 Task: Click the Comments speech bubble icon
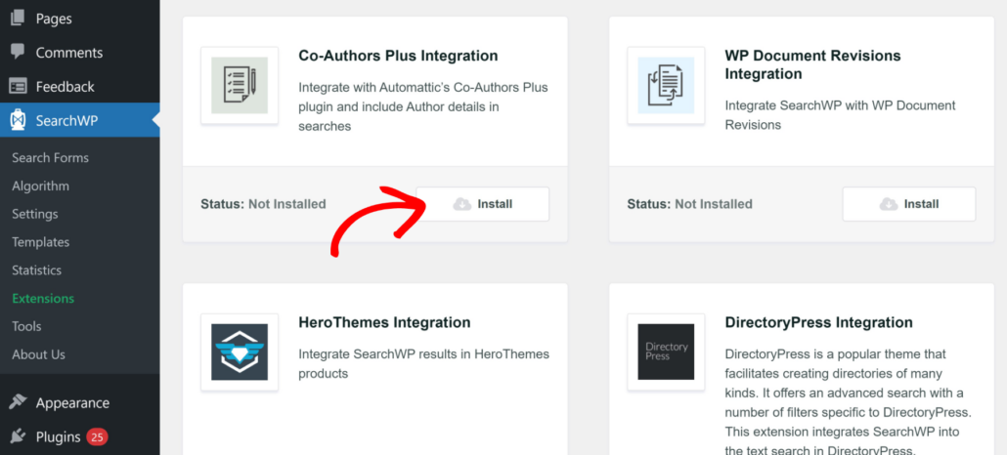(18, 52)
